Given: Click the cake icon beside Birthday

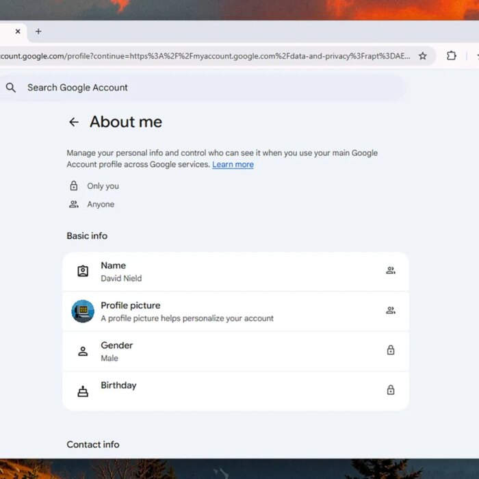Looking at the screenshot, I should tap(83, 391).
